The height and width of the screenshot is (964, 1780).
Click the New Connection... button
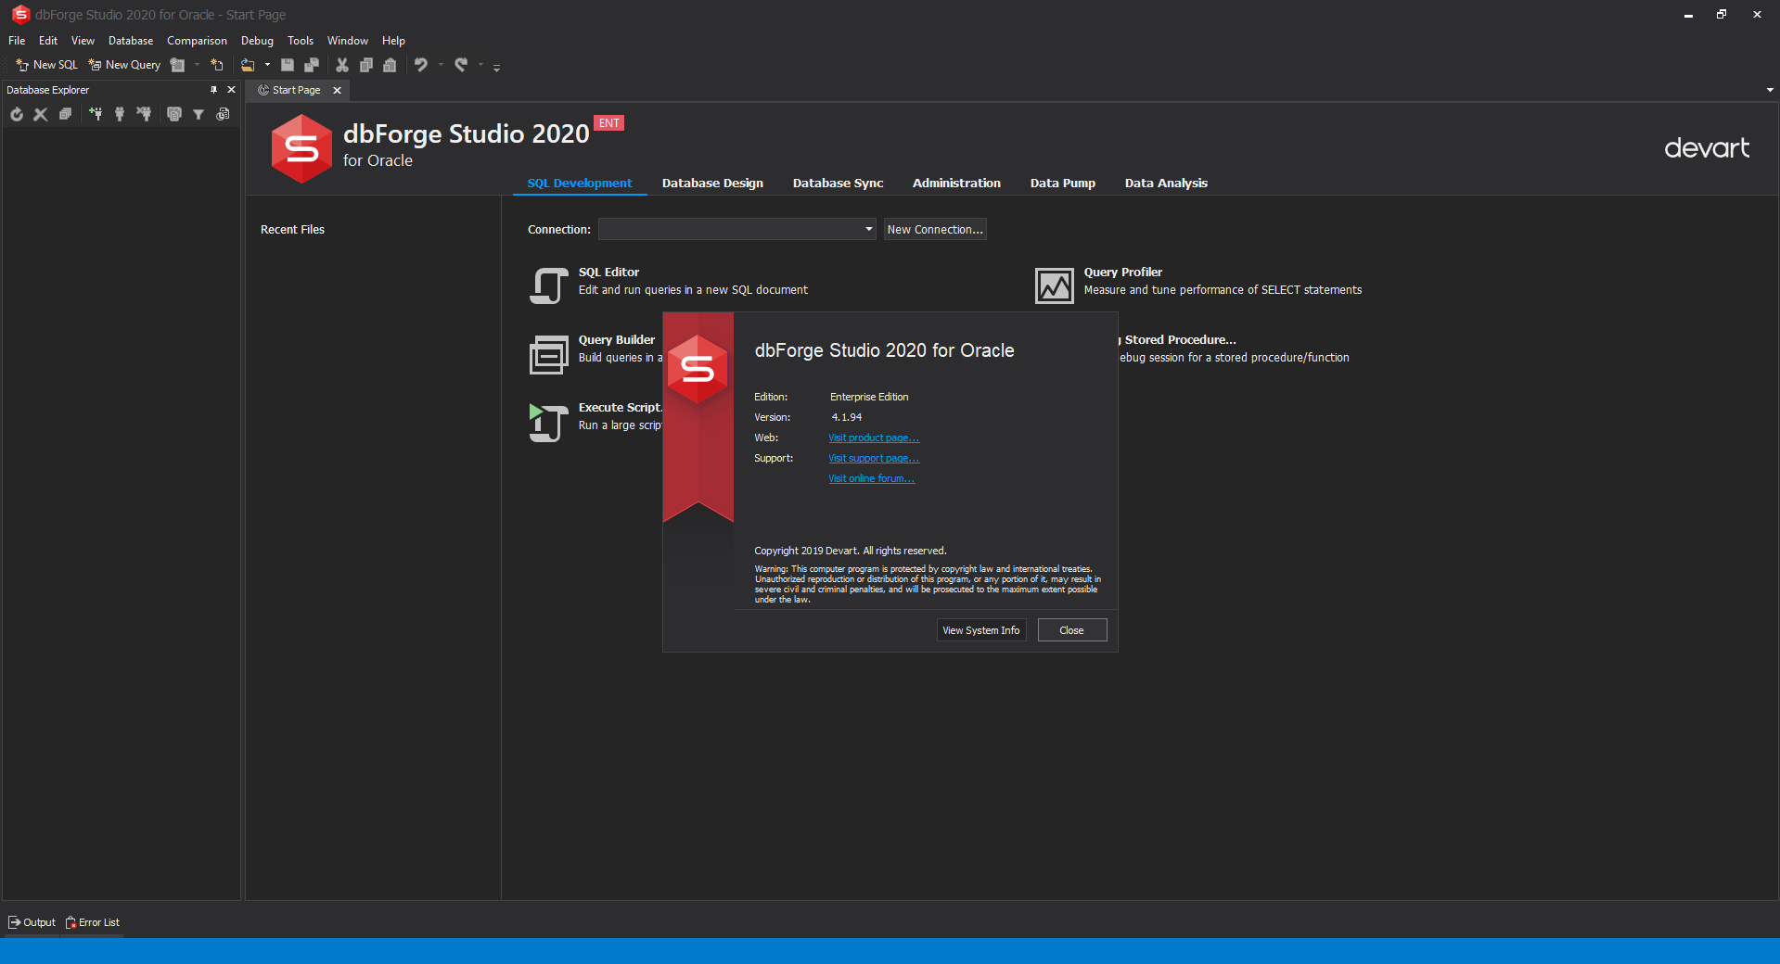pyautogui.click(x=935, y=229)
